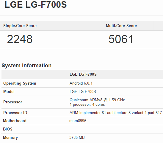Click the System Information heading

(x=26, y=66)
